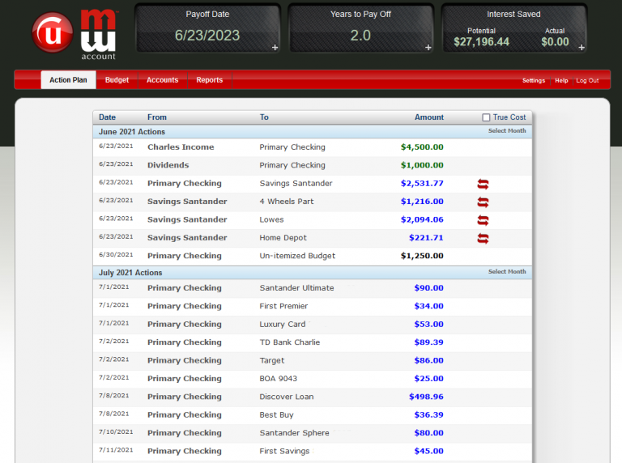Enable the True Cost checkbox
This screenshot has width=622, height=463.
pos(486,117)
